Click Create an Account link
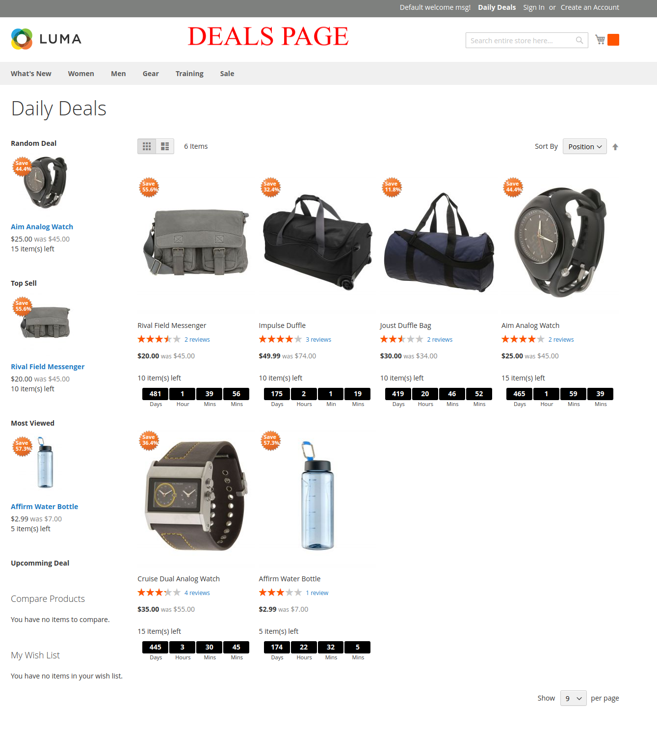Viewport: 657px width, 732px height. pos(590,7)
